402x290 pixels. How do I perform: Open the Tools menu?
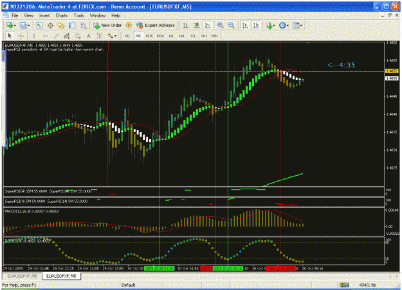[x=78, y=15]
